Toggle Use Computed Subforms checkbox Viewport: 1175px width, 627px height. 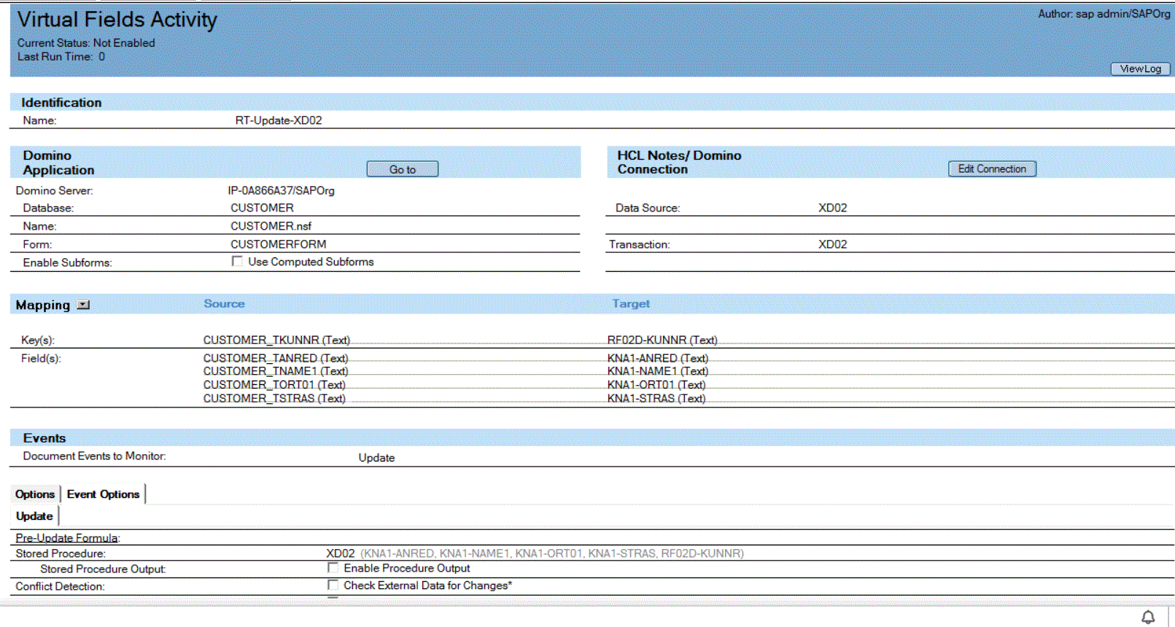237,261
